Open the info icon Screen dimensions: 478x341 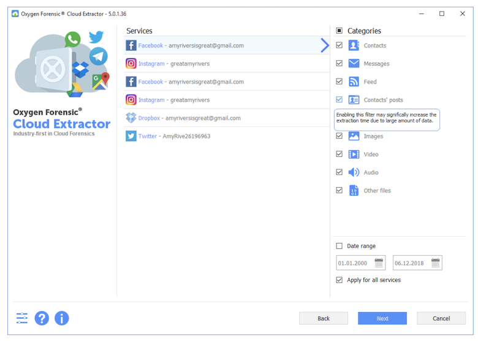click(x=61, y=318)
